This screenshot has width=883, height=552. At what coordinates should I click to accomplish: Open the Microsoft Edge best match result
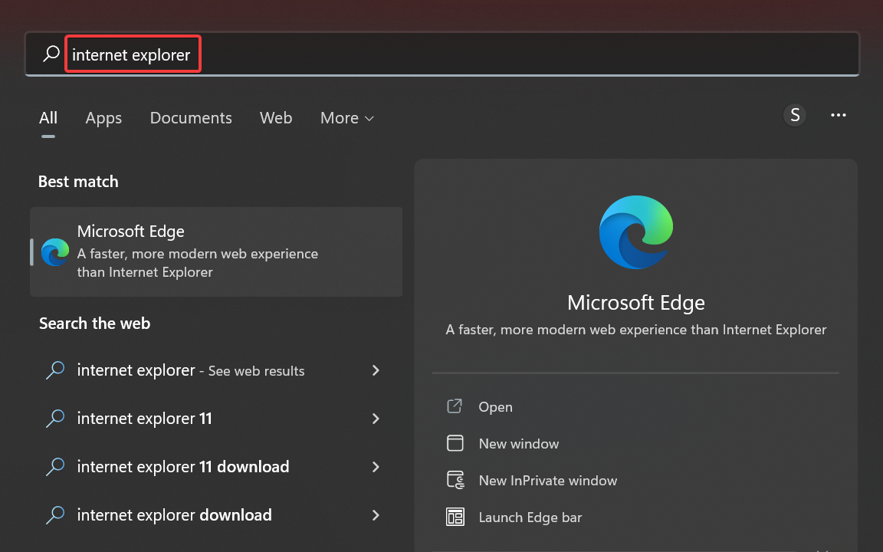216,251
